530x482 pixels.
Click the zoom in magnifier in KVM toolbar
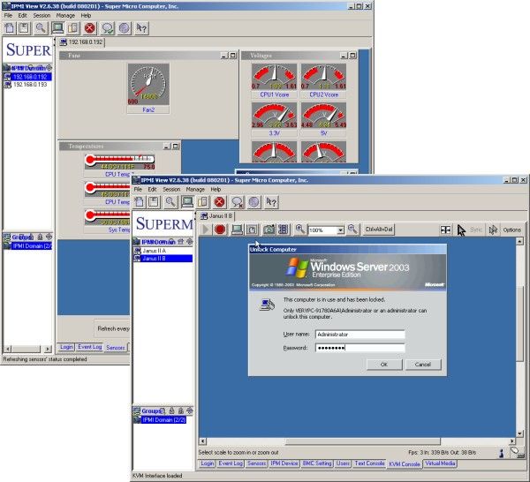click(299, 230)
